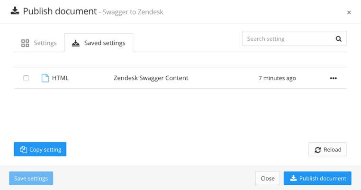
Task: Click the tray icon on Saved settings tab
Action: click(76, 43)
